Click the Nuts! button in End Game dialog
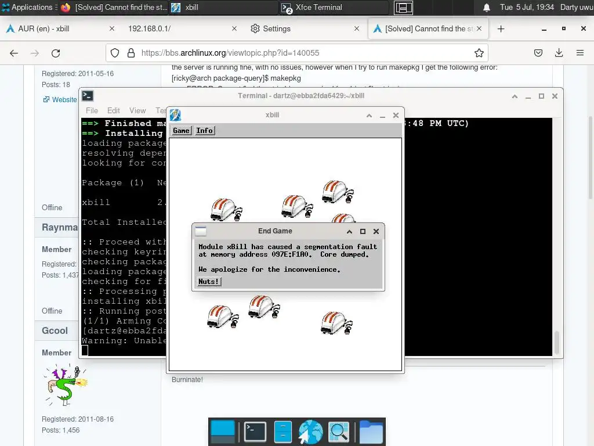 (209, 282)
